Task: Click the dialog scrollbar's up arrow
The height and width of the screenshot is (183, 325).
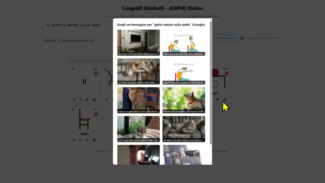Action: (x=211, y=20)
